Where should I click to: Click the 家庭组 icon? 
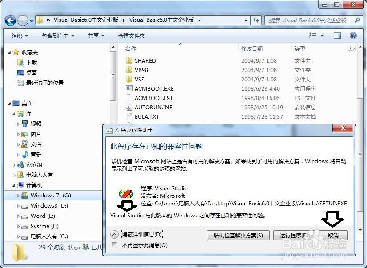[20, 165]
